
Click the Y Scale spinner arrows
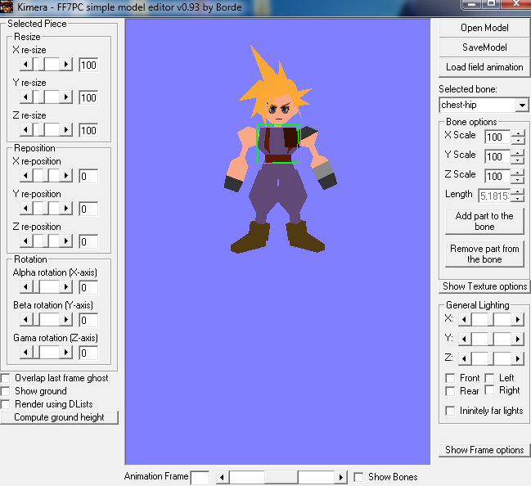click(x=517, y=156)
